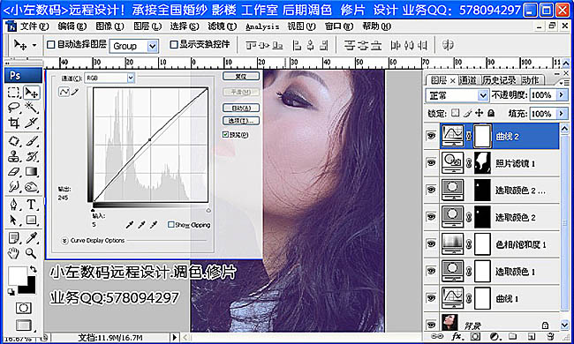Select the Crop tool
The image size is (574, 344).
(13, 123)
